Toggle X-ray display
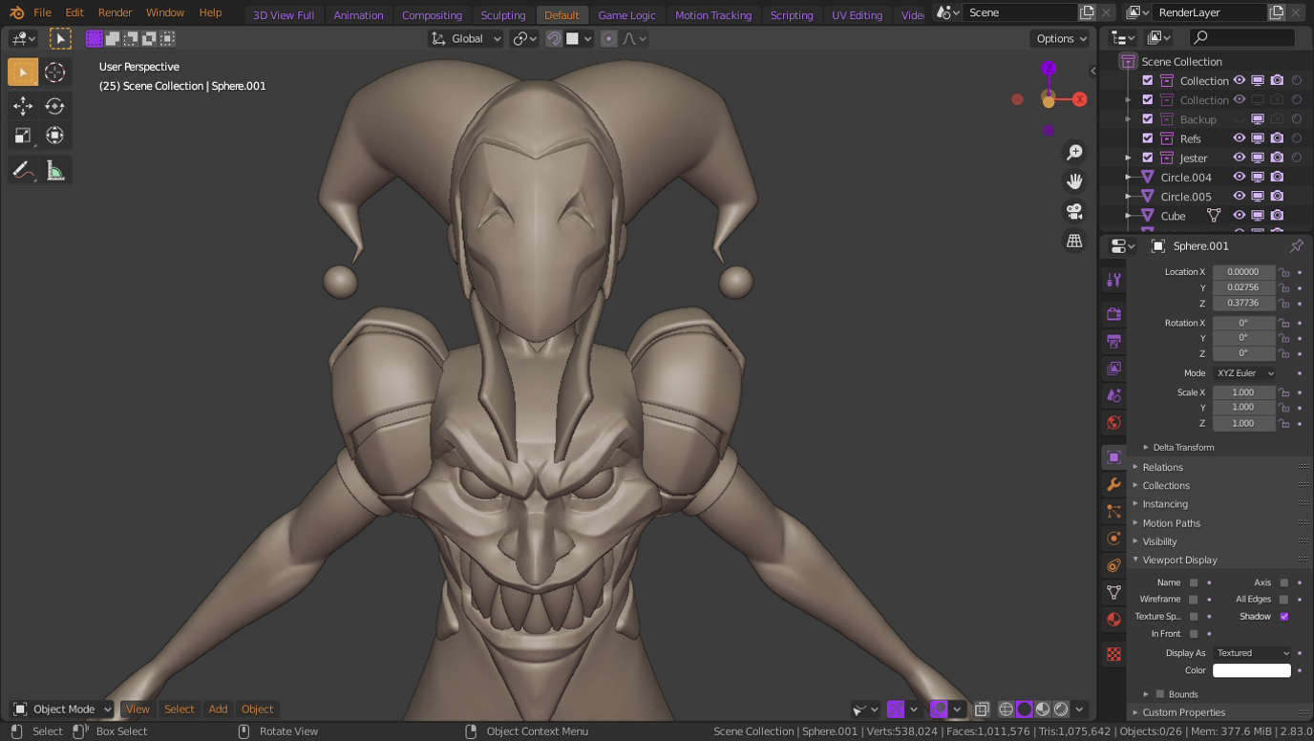 tap(982, 709)
